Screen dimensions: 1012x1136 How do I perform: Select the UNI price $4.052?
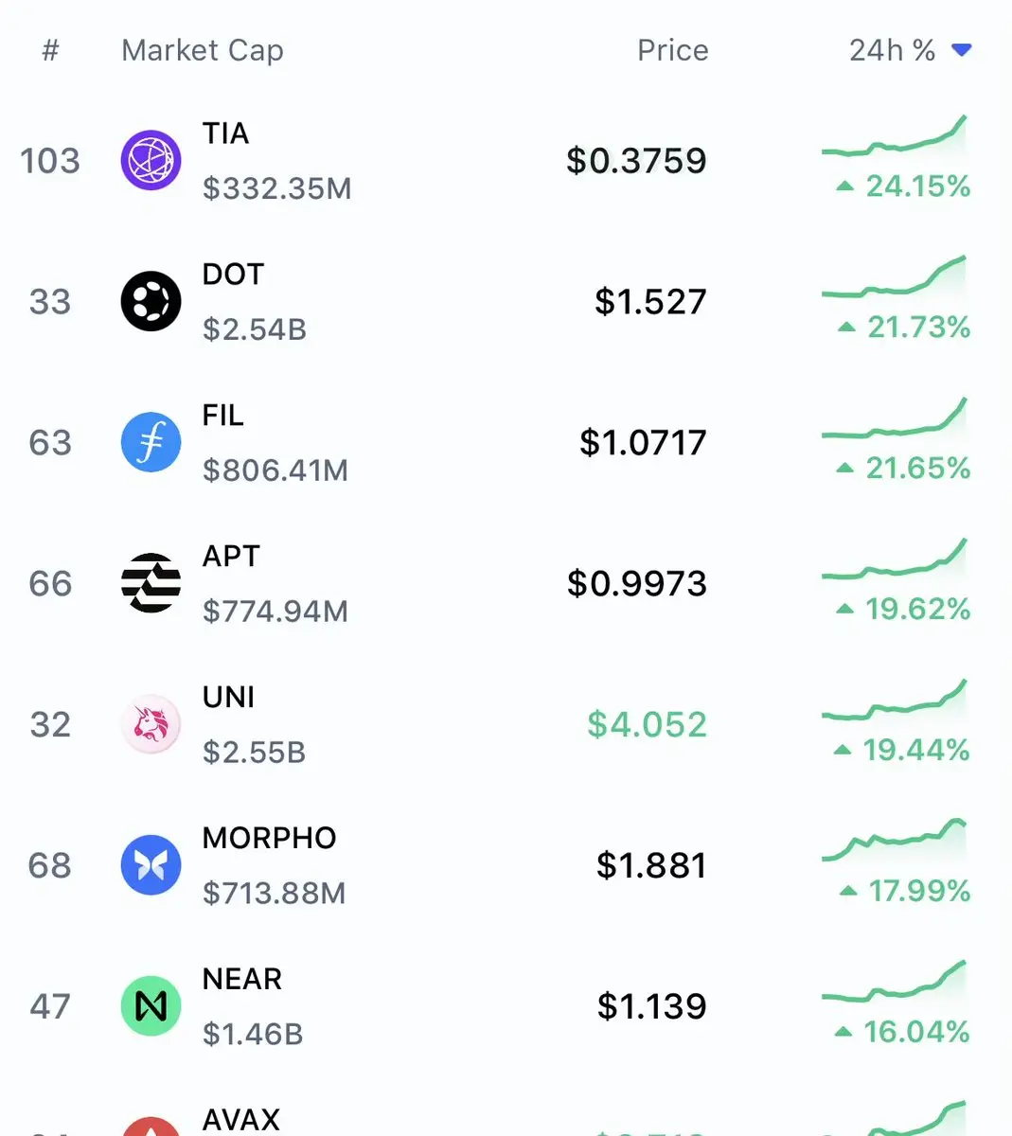[x=647, y=724]
